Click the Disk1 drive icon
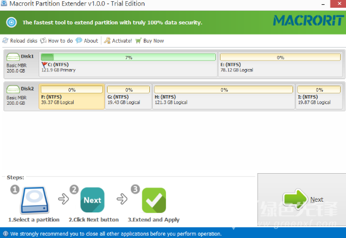The image size is (346, 238). (13, 57)
